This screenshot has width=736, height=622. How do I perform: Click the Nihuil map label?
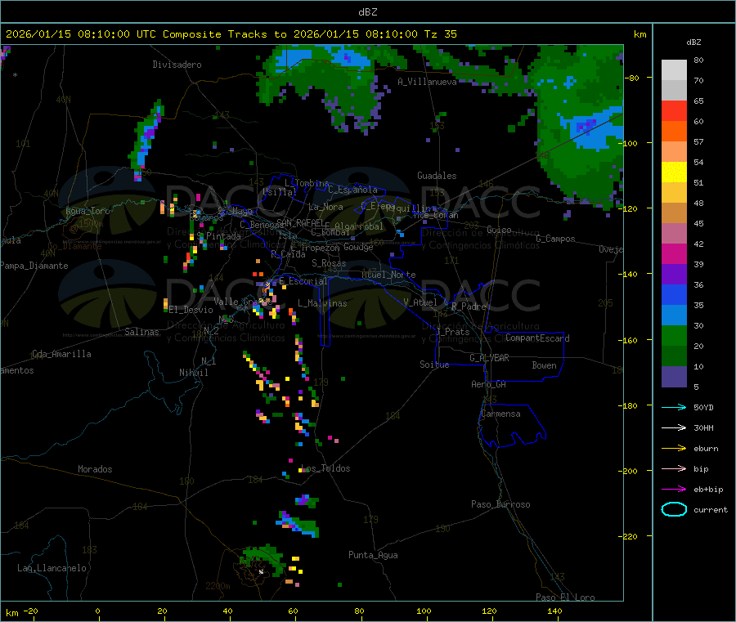pos(193,373)
